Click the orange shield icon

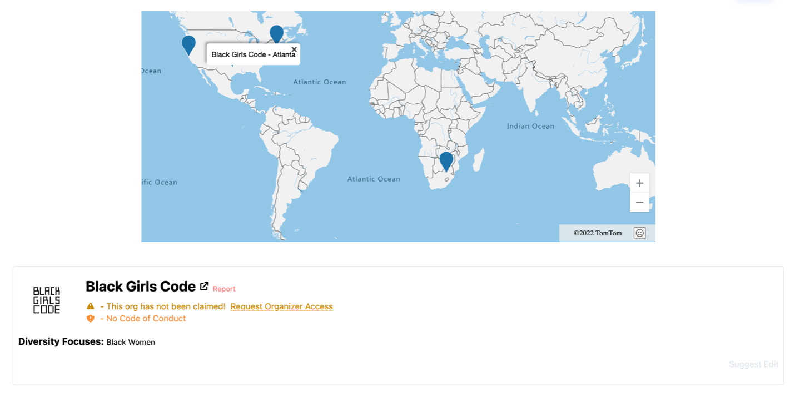[x=91, y=319]
